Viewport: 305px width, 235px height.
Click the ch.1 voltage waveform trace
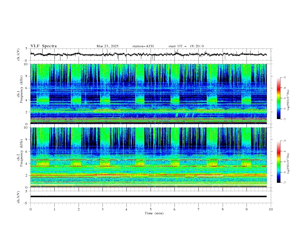(148, 54)
